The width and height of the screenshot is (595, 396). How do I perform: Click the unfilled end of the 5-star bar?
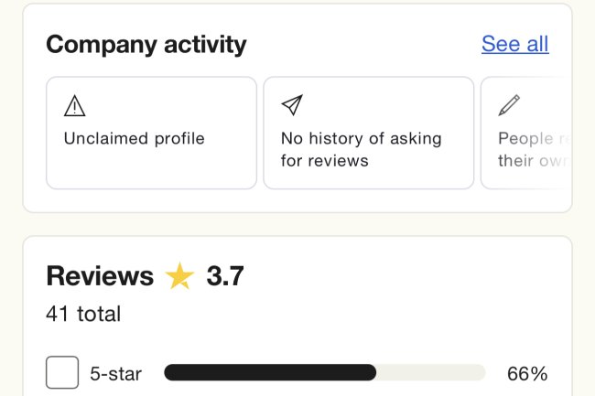coord(430,372)
